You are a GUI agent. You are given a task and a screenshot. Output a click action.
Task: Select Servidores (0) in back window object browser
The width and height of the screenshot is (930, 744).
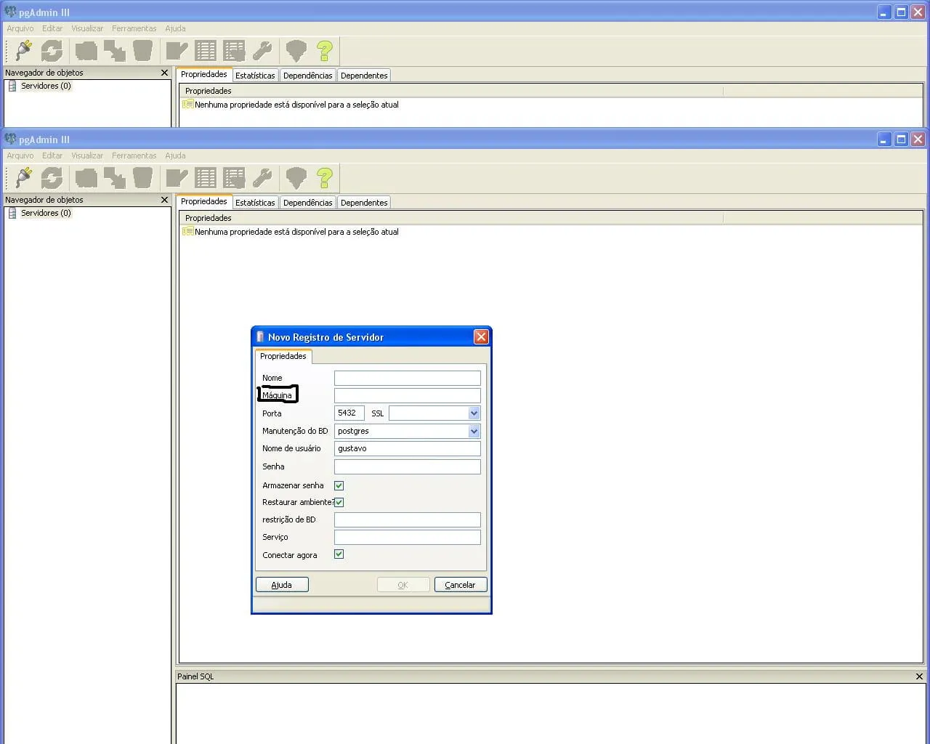point(46,86)
